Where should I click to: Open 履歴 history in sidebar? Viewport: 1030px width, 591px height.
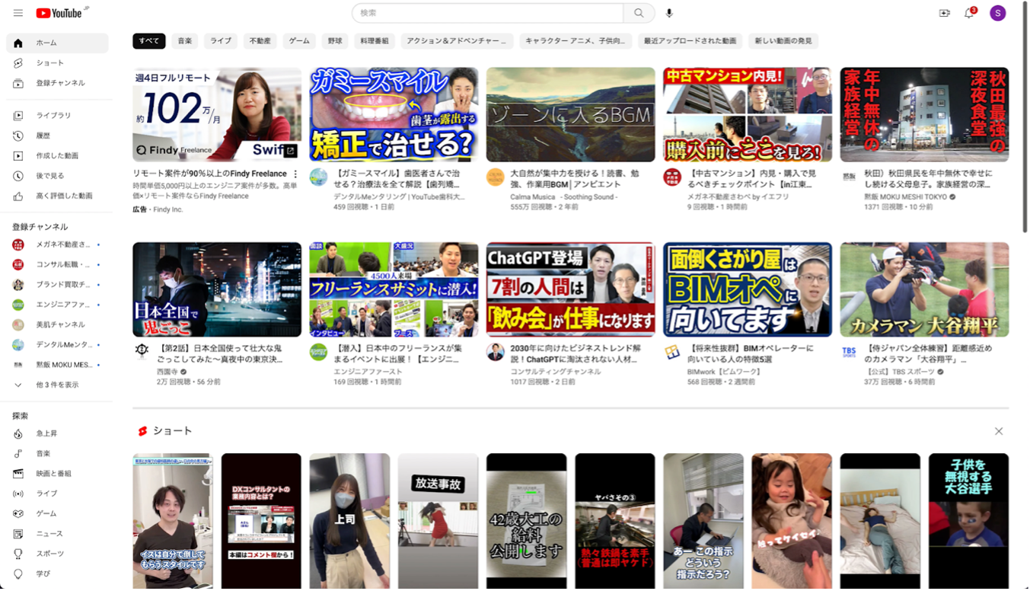click(43, 136)
